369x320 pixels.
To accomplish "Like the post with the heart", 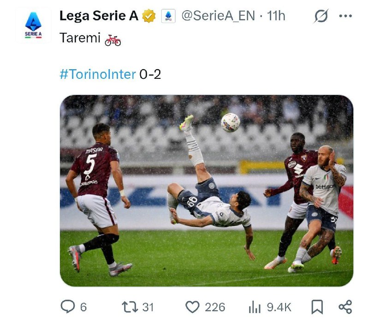I will click(192, 307).
